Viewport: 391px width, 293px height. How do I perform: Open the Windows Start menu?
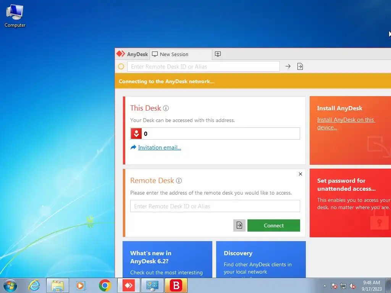tap(10, 285)
